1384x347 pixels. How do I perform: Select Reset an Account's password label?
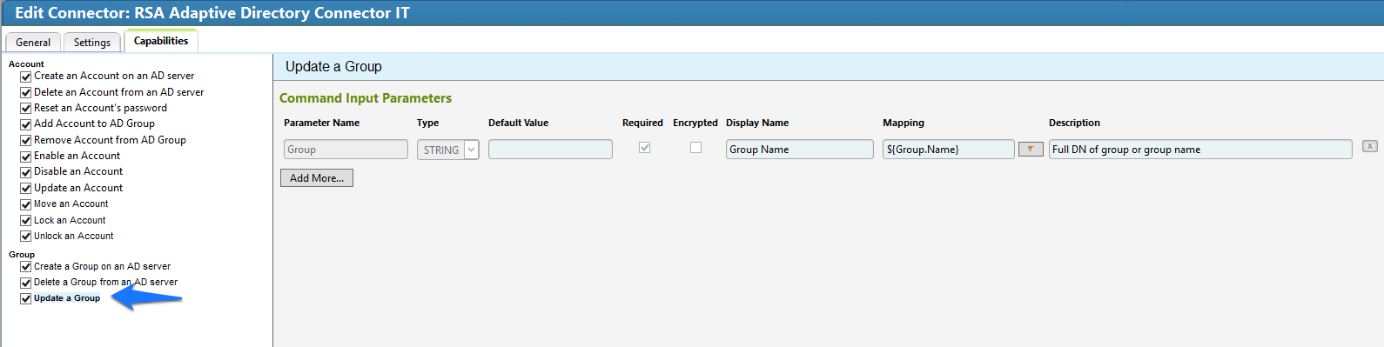click(x=100, y=108)
